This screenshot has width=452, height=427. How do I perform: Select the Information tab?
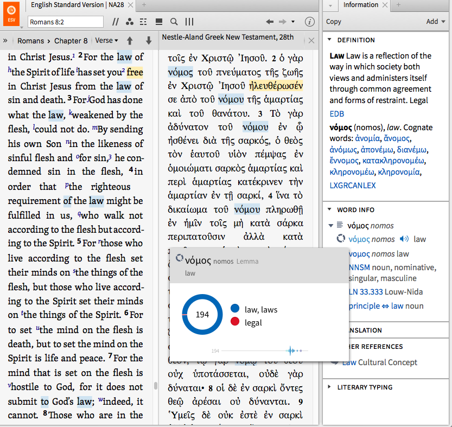(360, 5)
